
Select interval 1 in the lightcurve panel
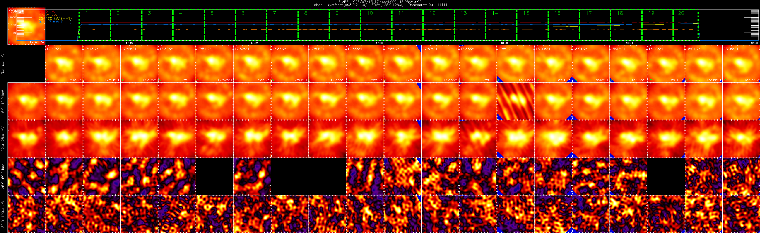click(95, 25)
